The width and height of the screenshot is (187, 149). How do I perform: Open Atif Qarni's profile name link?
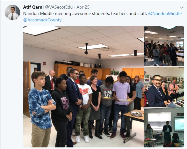coord(33,7)
